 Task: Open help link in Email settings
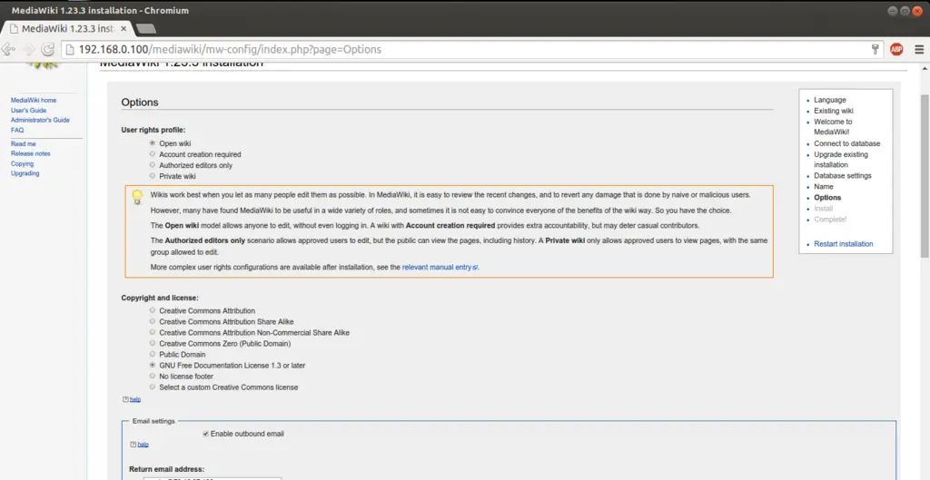143,445
